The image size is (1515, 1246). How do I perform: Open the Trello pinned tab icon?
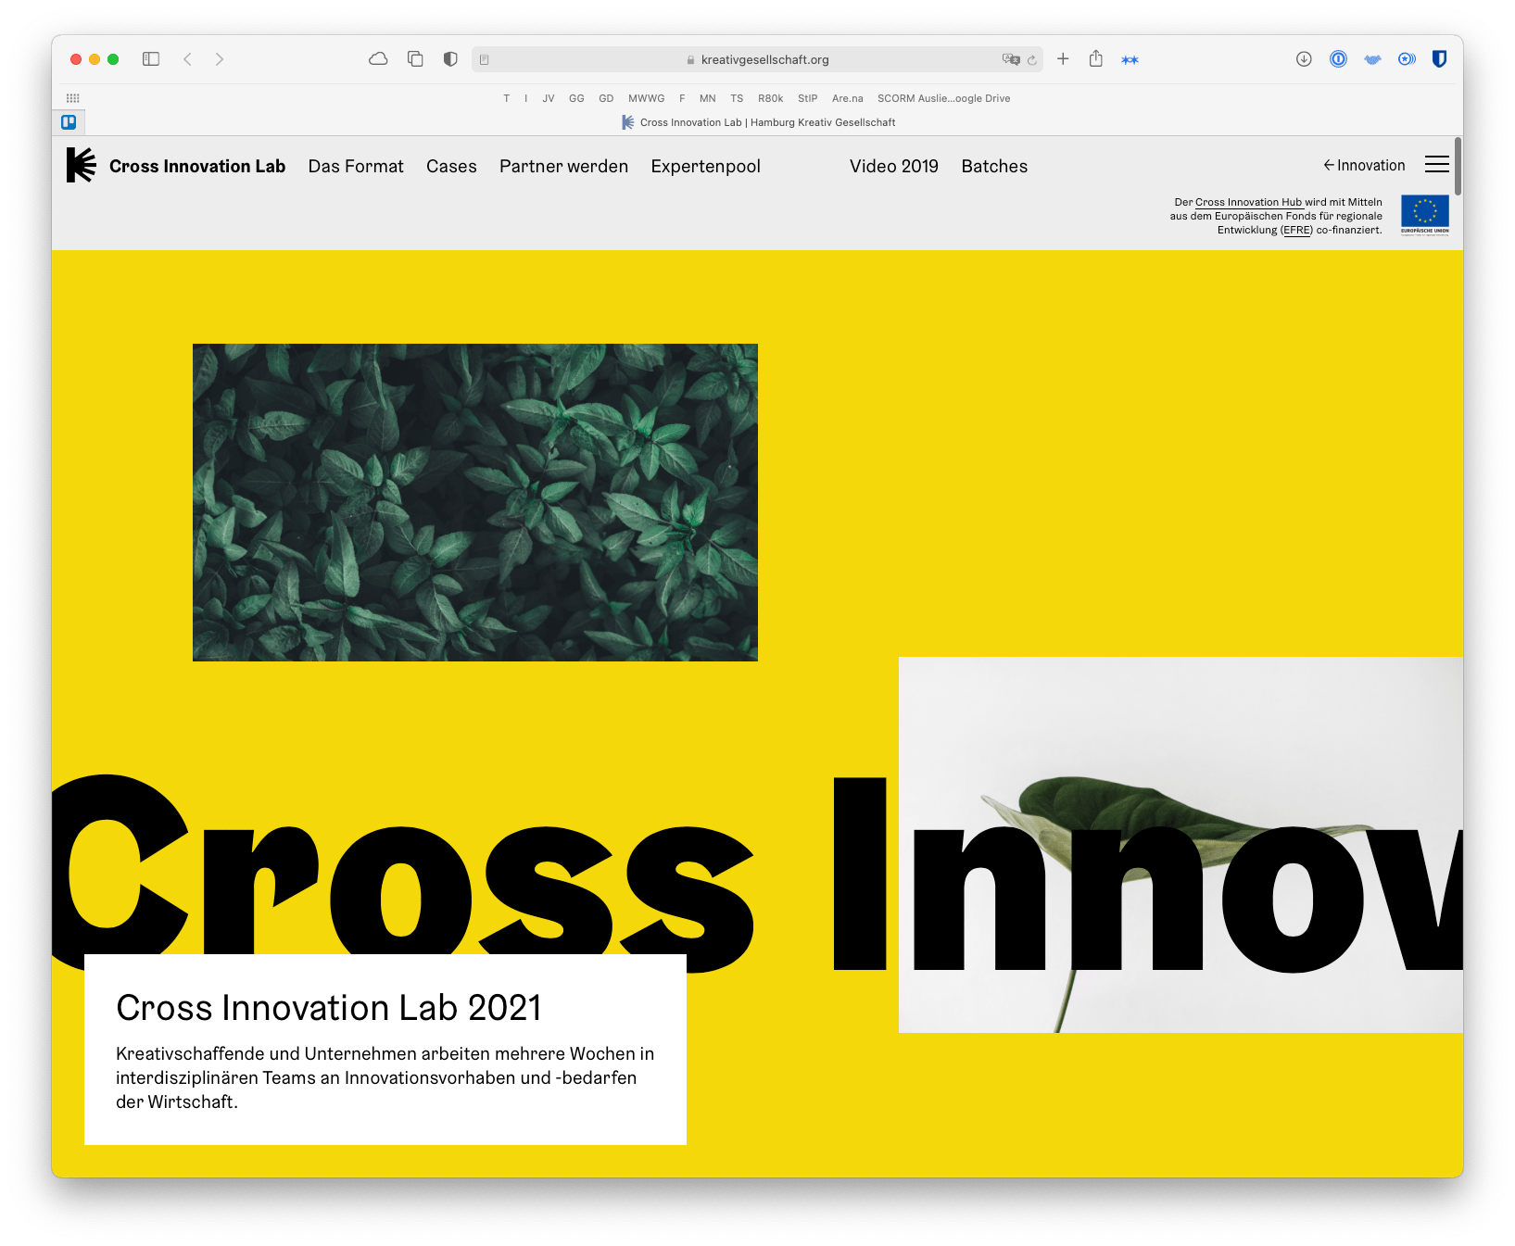69,121
